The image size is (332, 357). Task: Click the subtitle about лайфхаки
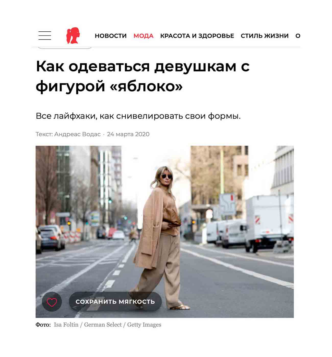tap(138, 116)
